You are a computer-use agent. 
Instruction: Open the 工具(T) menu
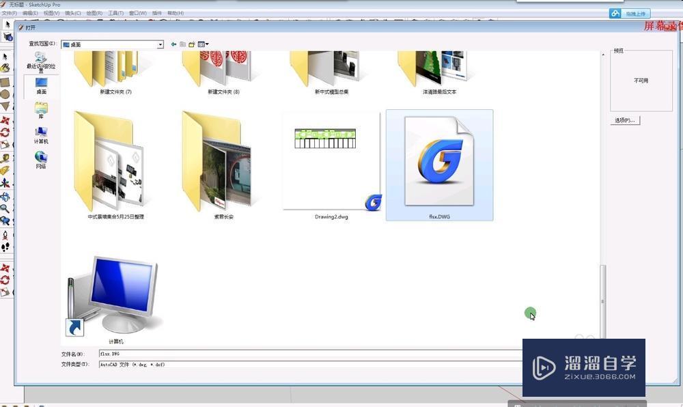[115, 13]
